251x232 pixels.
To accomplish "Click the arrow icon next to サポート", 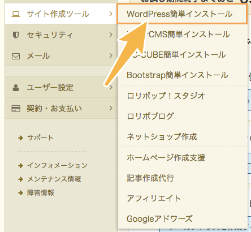I will coord(20,138).
